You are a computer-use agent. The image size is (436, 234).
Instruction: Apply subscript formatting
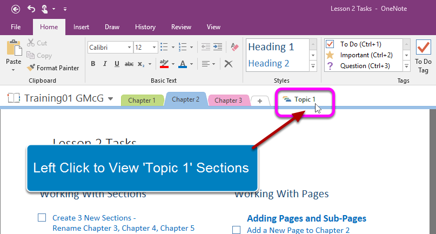[141, 64]
